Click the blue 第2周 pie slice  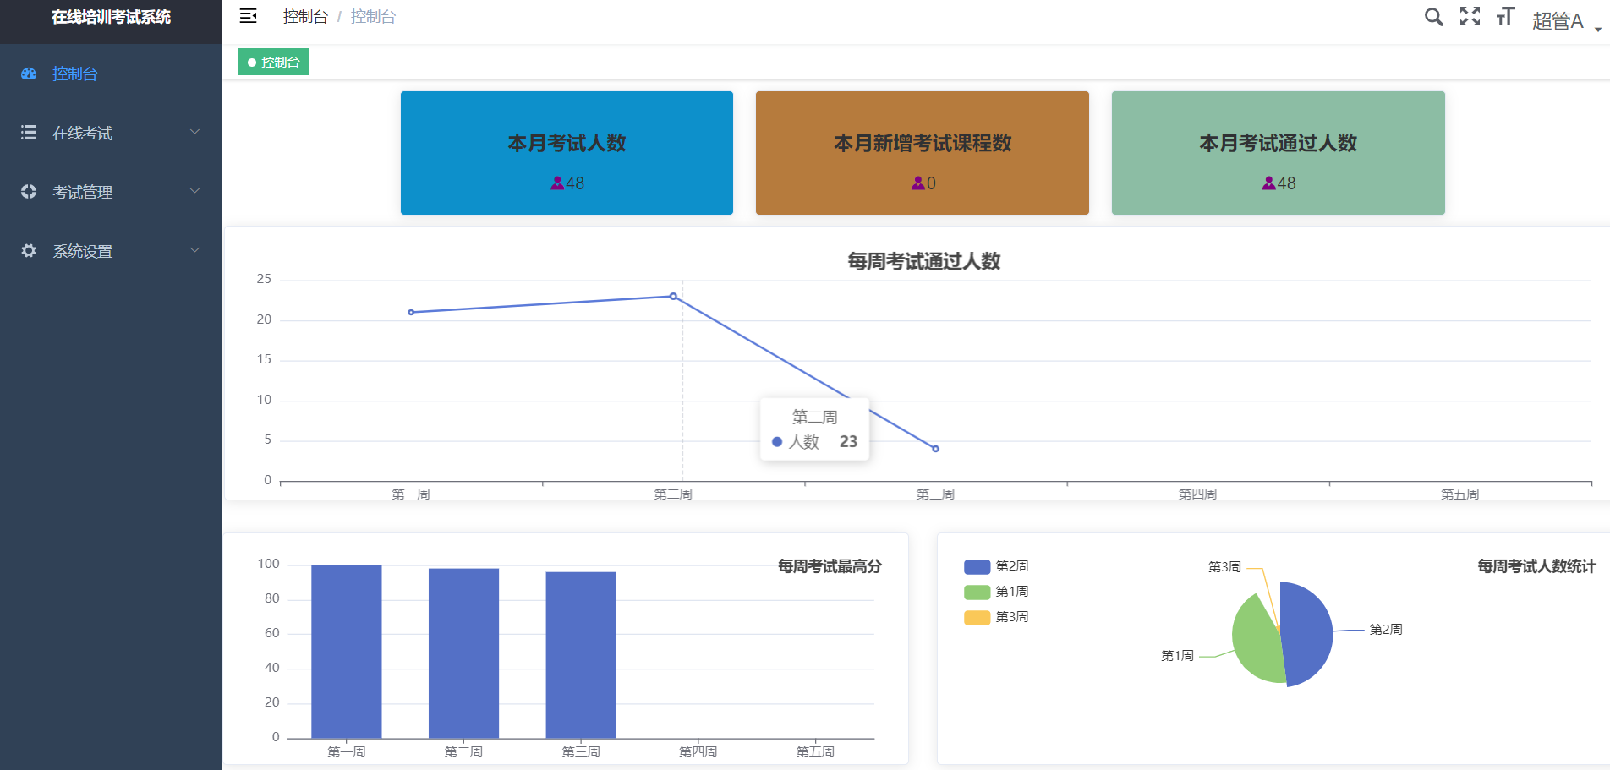coord(1309,632)
